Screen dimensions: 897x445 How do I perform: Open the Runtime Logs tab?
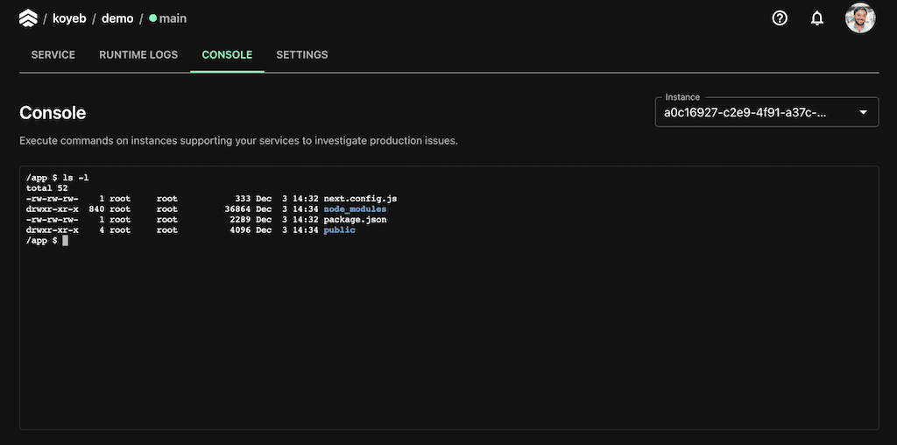pyautogui.click(x=138, y=54)
